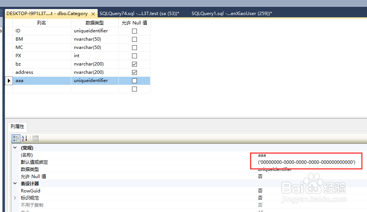Select the 数据类型 property row label

(30, 169)
